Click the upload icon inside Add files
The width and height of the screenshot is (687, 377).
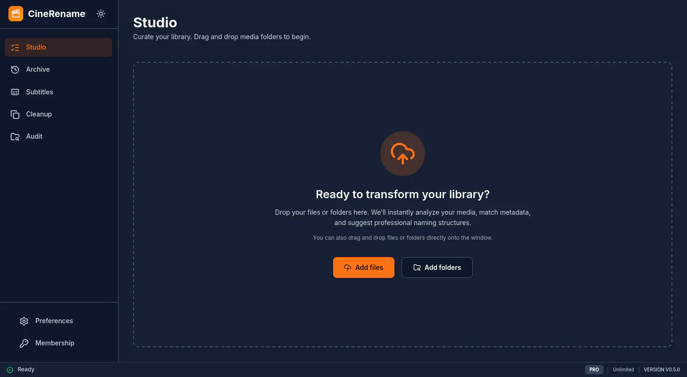[348, 268]
